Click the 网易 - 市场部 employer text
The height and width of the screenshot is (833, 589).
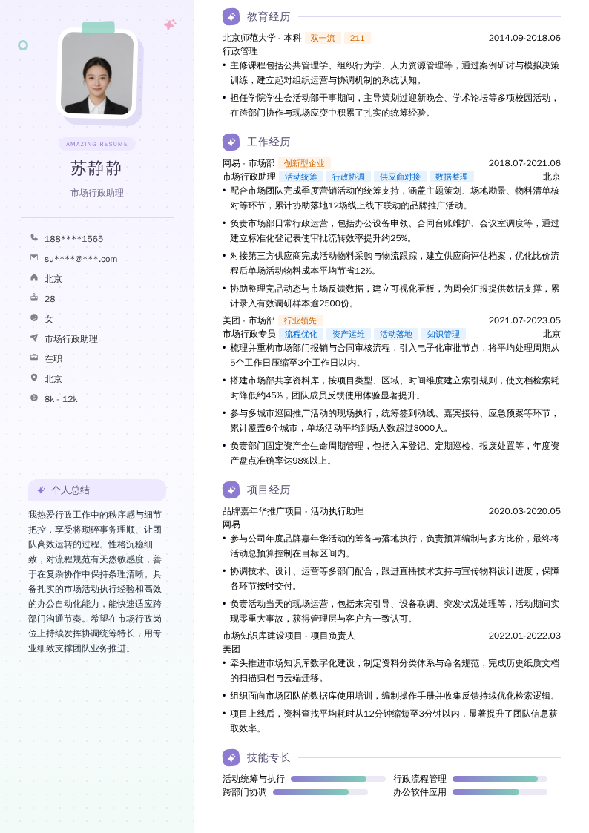tap(249, 163)
